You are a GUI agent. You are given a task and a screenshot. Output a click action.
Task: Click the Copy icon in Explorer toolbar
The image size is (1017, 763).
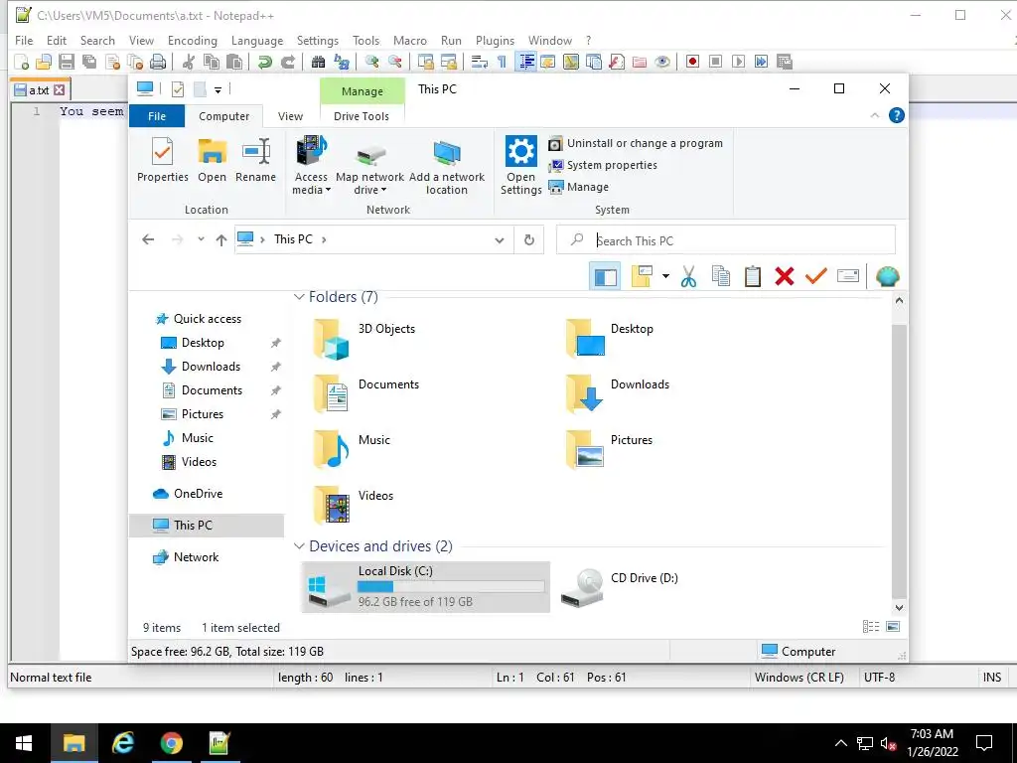(x=721, y=277)
